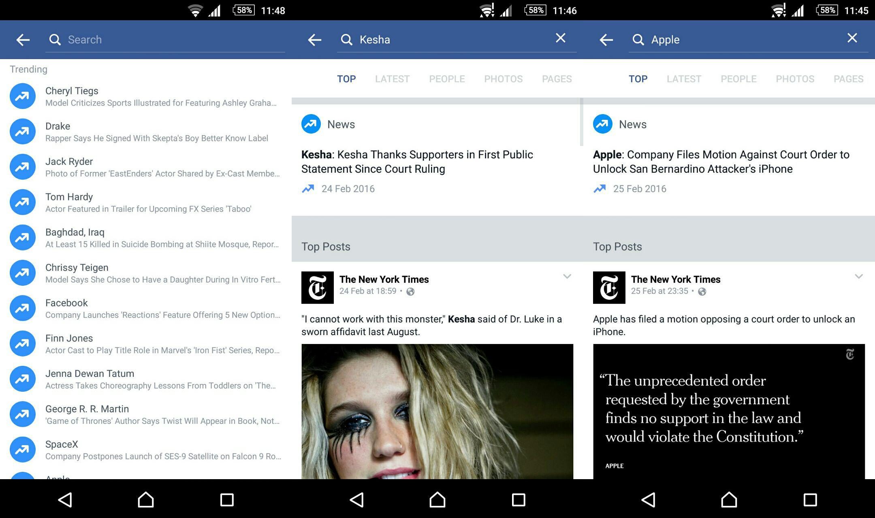The height and width of the screenshot is (518, 875).
Task: Open Baghdad, Iraq trending topic
Action: [146, 238]
